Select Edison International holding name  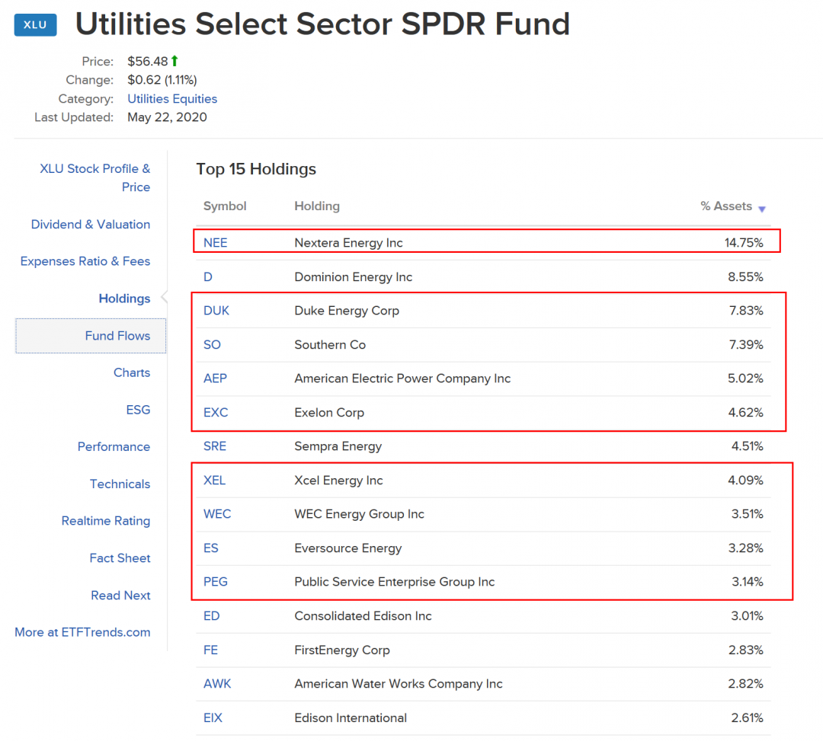[x=351, y=717]
